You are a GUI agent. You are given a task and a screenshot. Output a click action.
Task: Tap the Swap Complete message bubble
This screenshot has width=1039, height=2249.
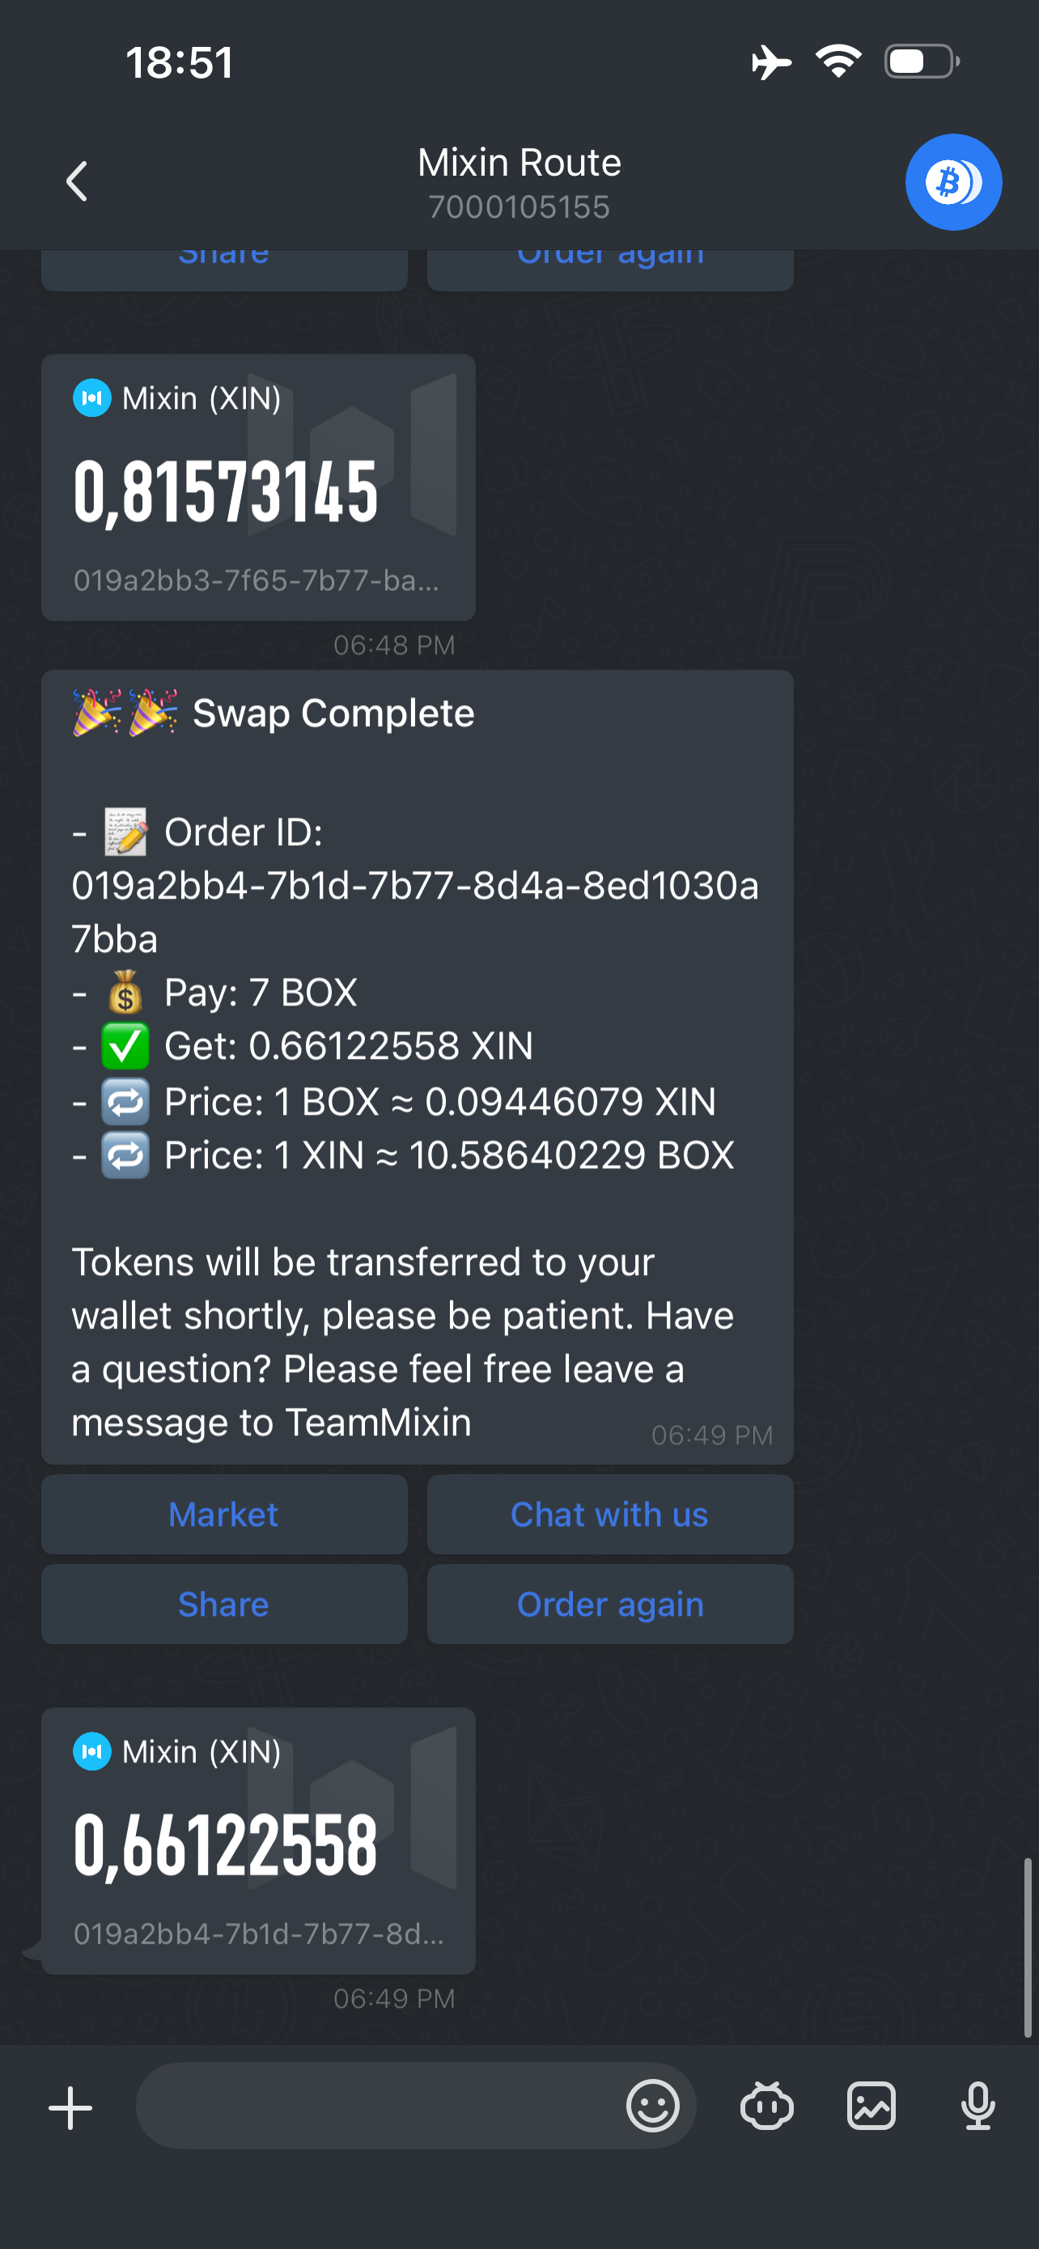pyautogui.click(x=417, y=1065)
